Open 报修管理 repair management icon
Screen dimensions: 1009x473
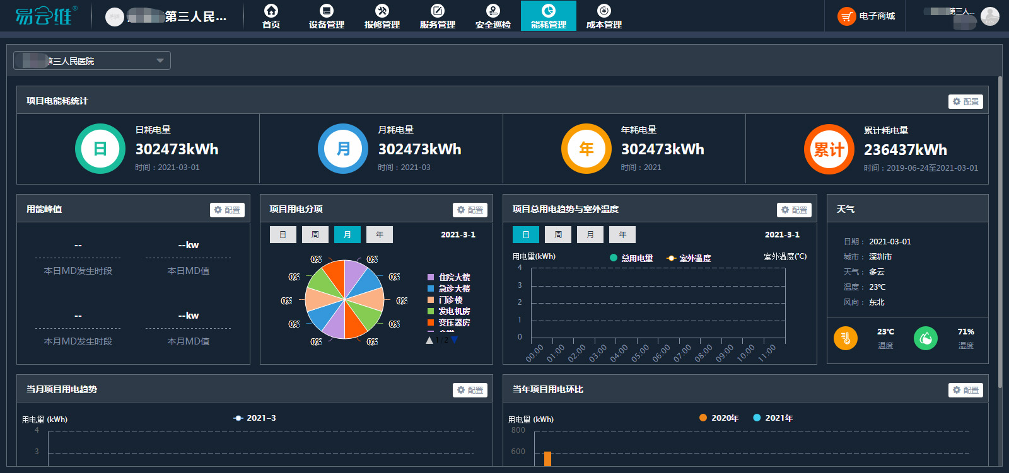(x=382, y=11)
